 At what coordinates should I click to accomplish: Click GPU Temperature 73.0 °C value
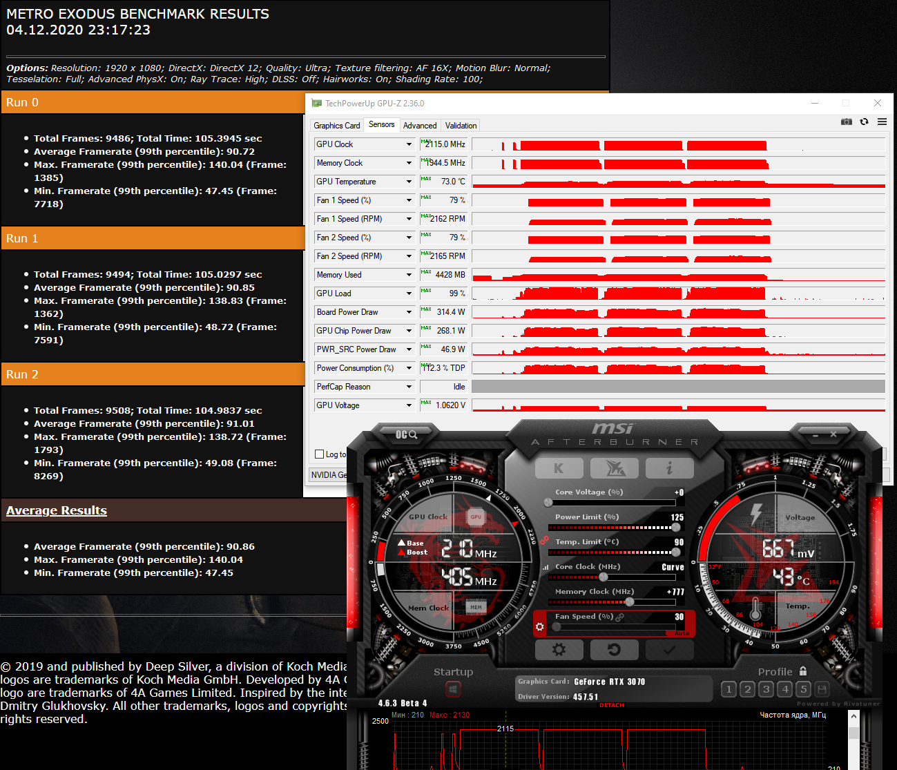coord(443,182)
